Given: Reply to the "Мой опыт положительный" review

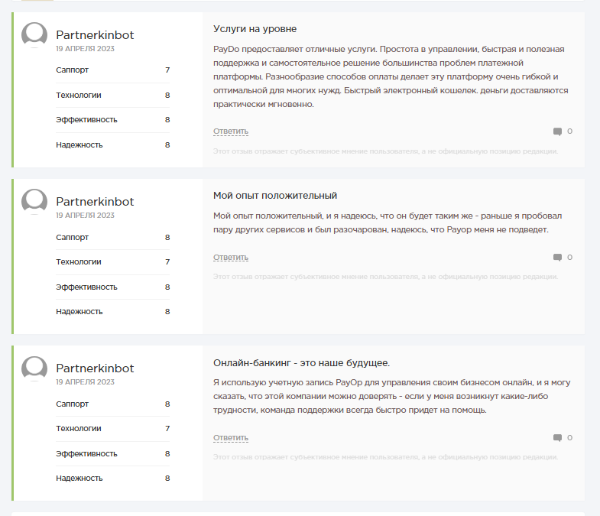Looking at the screenshot, I should tap(231, 258).
